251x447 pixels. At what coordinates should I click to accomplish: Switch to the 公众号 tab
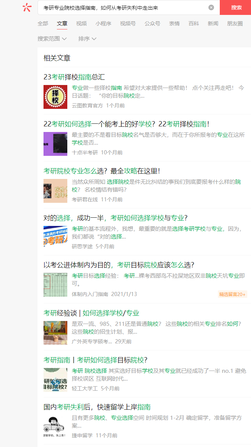click(152, 23)
